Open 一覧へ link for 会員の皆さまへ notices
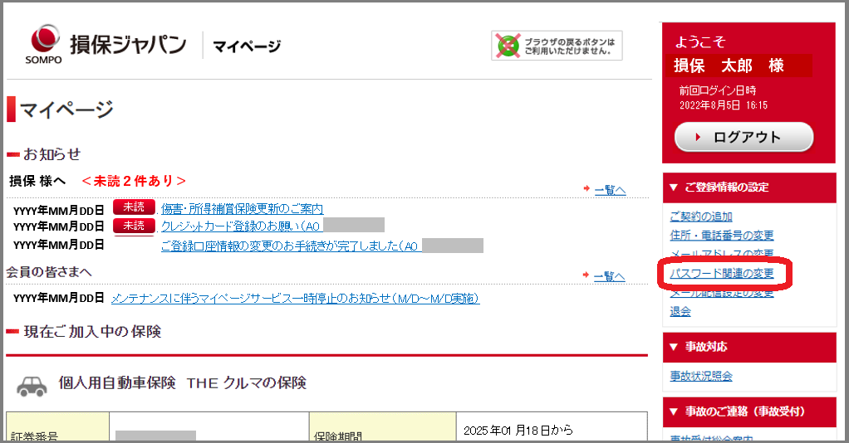Viewport: 849px width, 443px height. [609, 277]
